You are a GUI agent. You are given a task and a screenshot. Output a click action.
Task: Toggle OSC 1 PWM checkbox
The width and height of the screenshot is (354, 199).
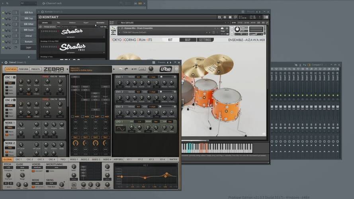click(x=7, y=87)
